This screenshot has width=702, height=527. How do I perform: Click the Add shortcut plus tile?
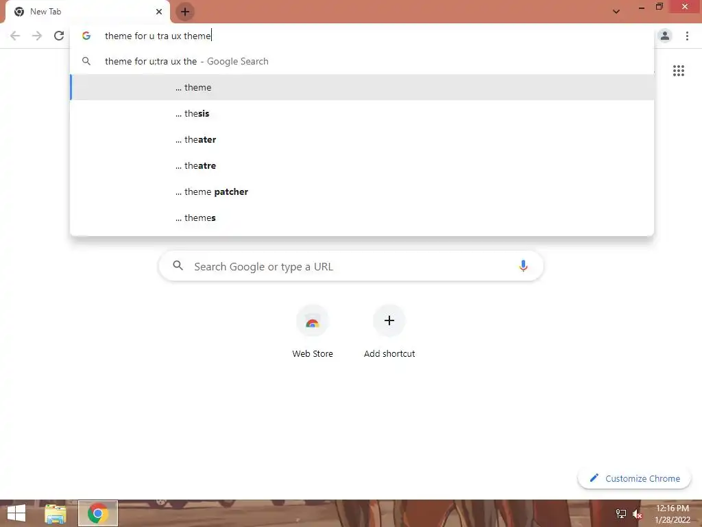click(389, 331)
